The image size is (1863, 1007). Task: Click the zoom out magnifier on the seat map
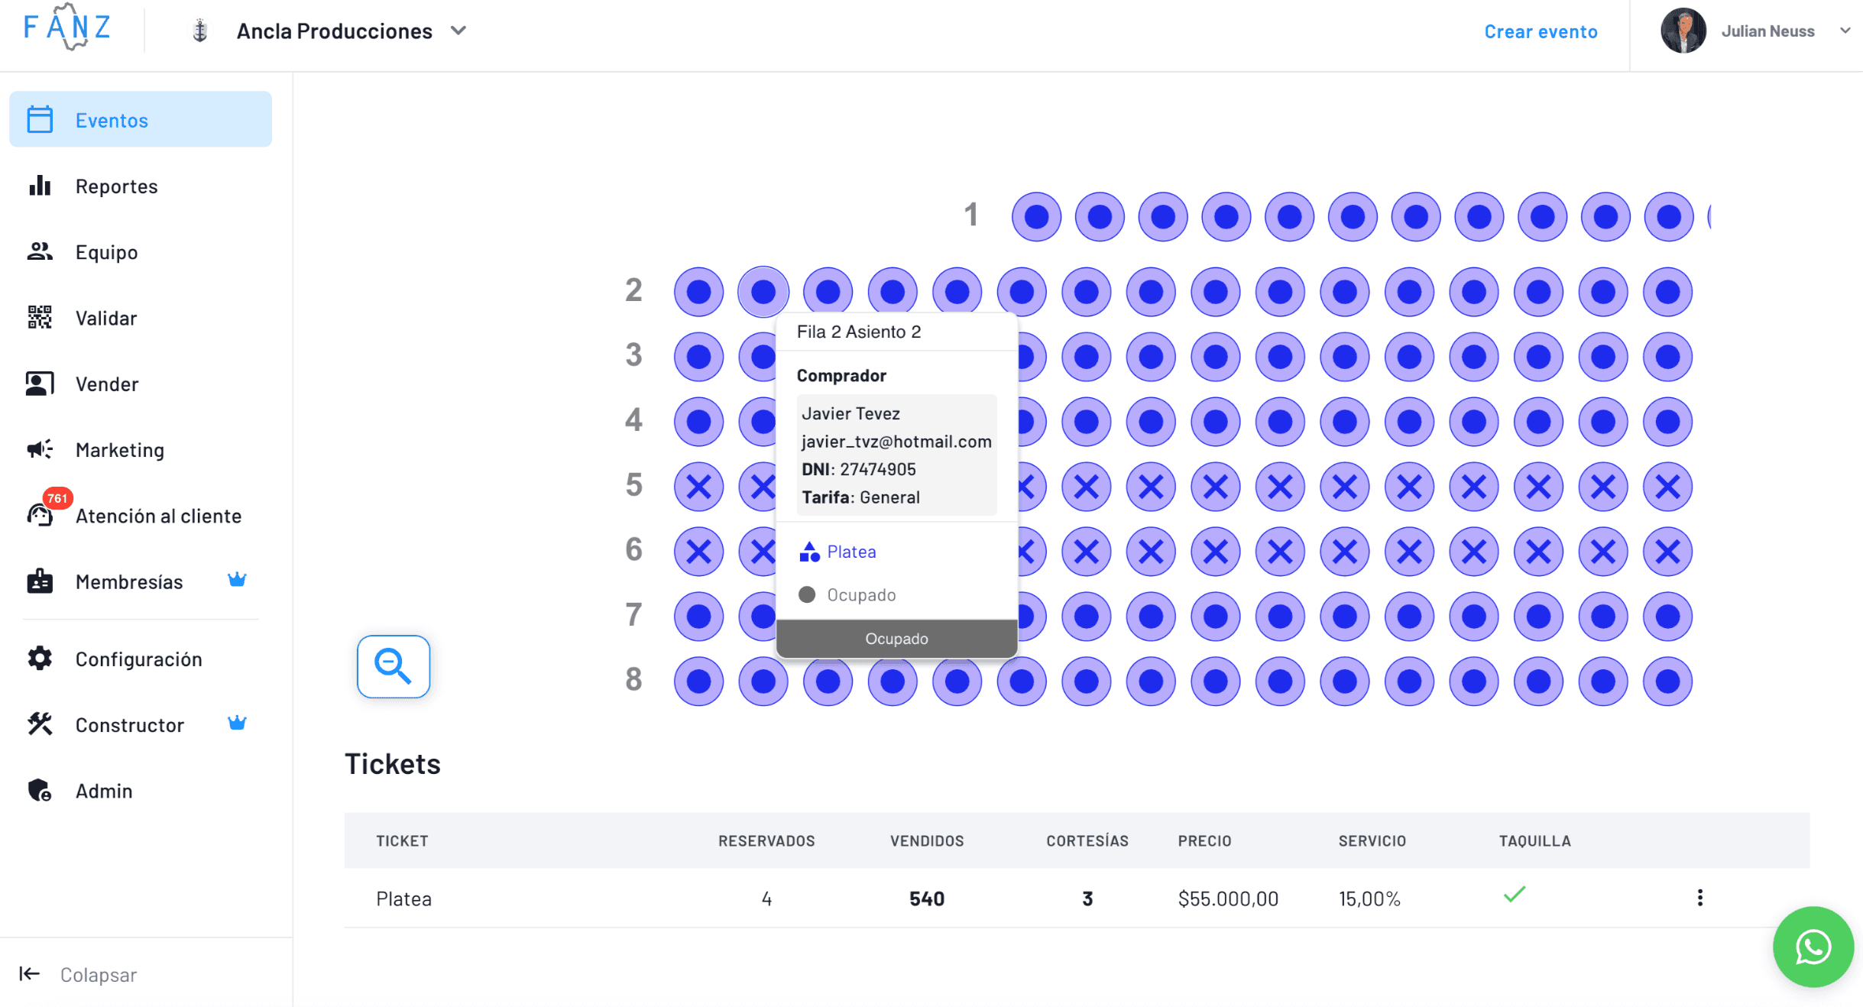pyautogui.click(x=393, y=666)
